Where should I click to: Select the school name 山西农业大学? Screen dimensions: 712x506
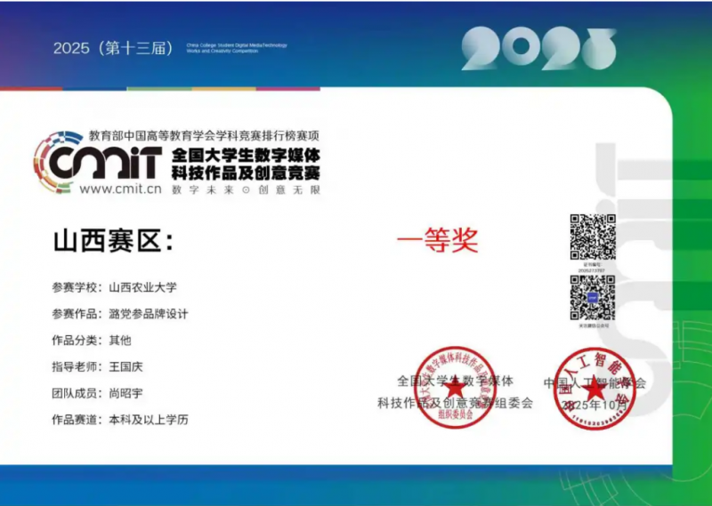[x=142, y=287]
